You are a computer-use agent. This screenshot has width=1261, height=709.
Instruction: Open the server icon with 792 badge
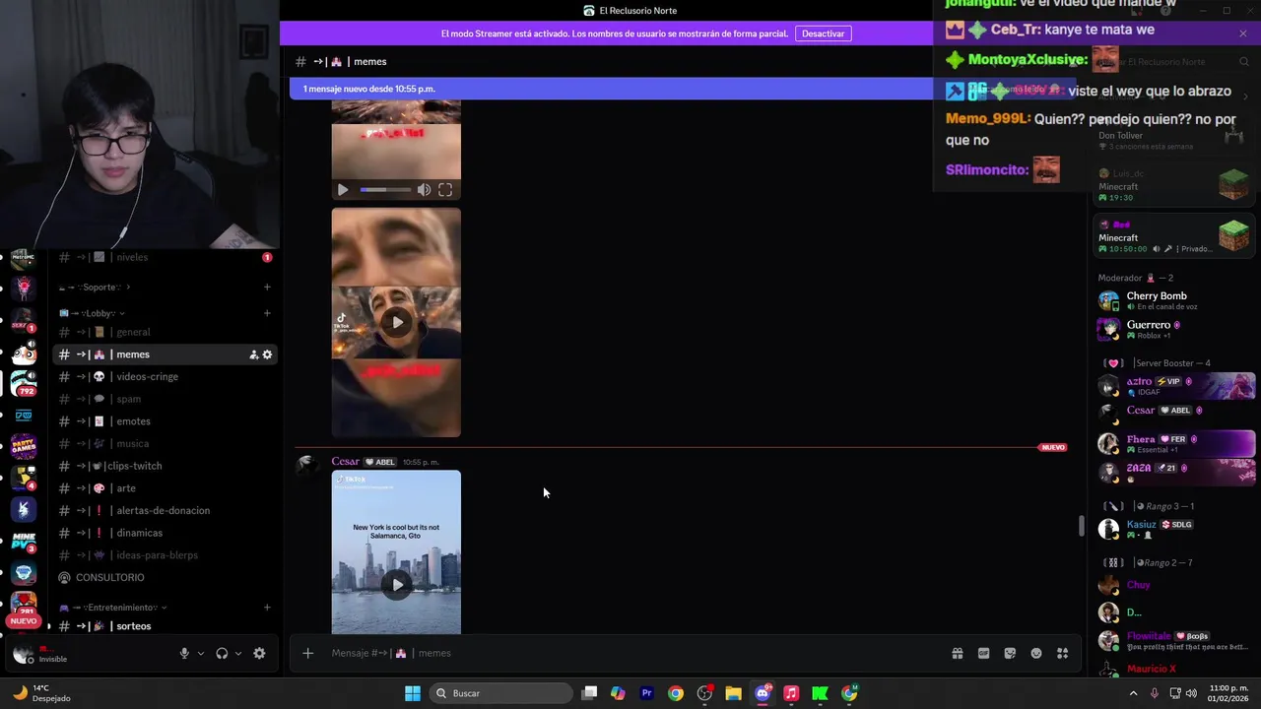(x=24, y=383)
